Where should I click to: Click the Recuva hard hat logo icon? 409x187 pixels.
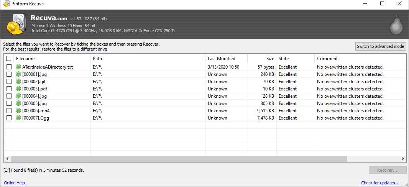click(x=16, y=24)
